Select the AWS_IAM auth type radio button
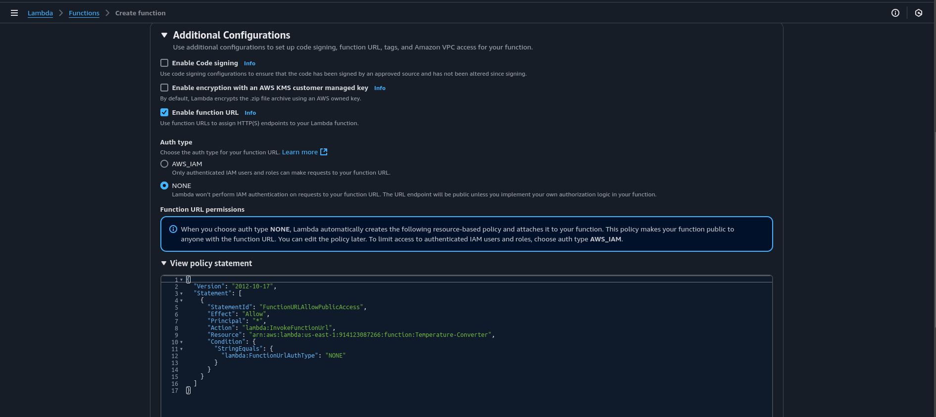 (164, 164)
